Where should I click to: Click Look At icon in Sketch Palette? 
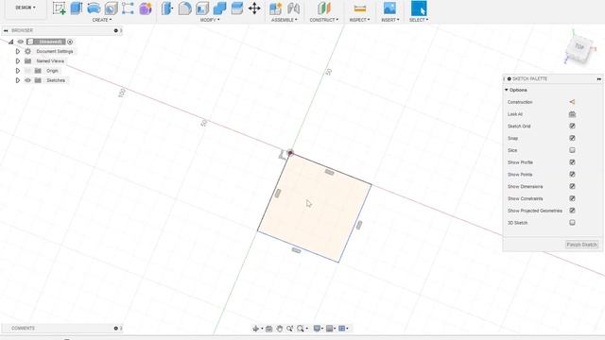(x=572, y=114)
